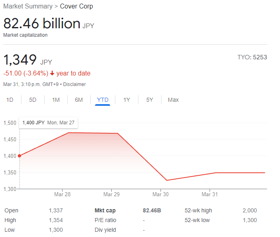Image resolution: width=280 pixels, height=237 pixels.
Task: Switch to the 6M range tab
Action: (x=79, y=100)
